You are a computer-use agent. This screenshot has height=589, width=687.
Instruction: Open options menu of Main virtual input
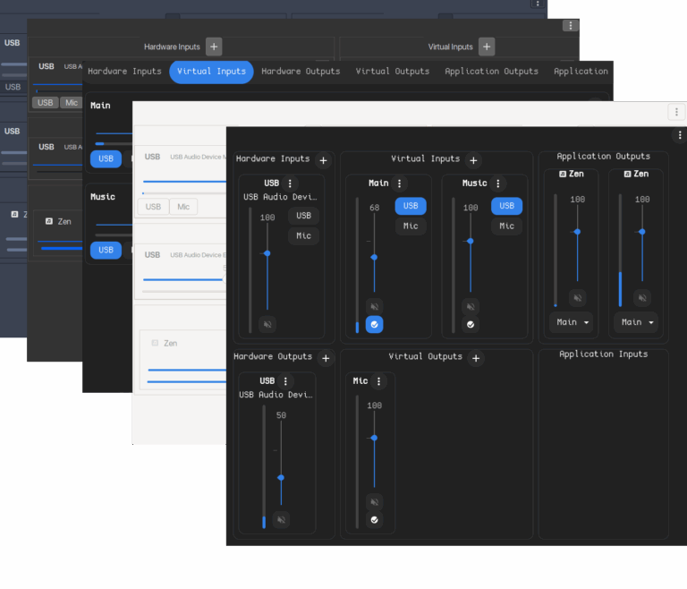pyautogui.click(x=399, y=184)
